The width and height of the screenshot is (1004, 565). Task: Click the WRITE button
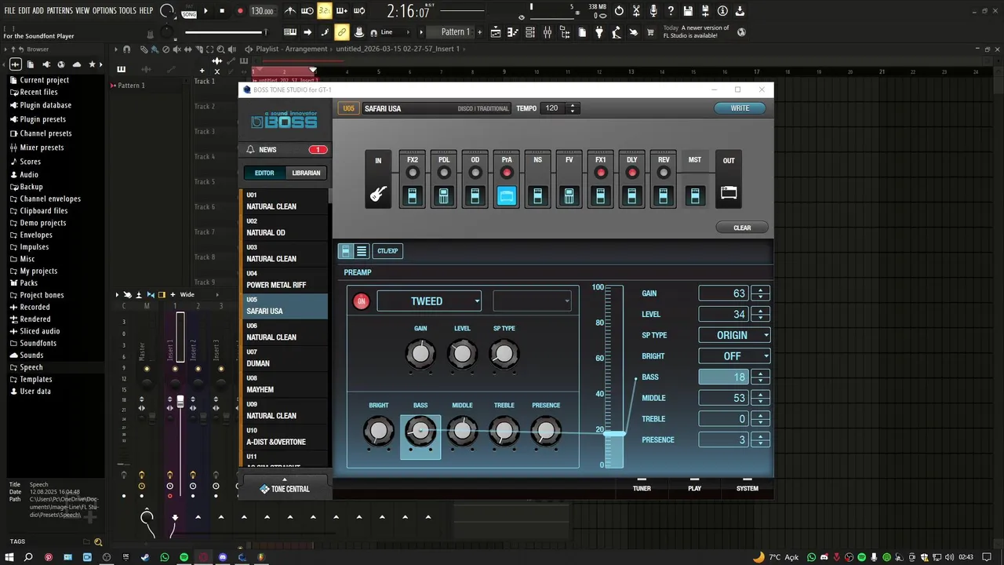740,108
